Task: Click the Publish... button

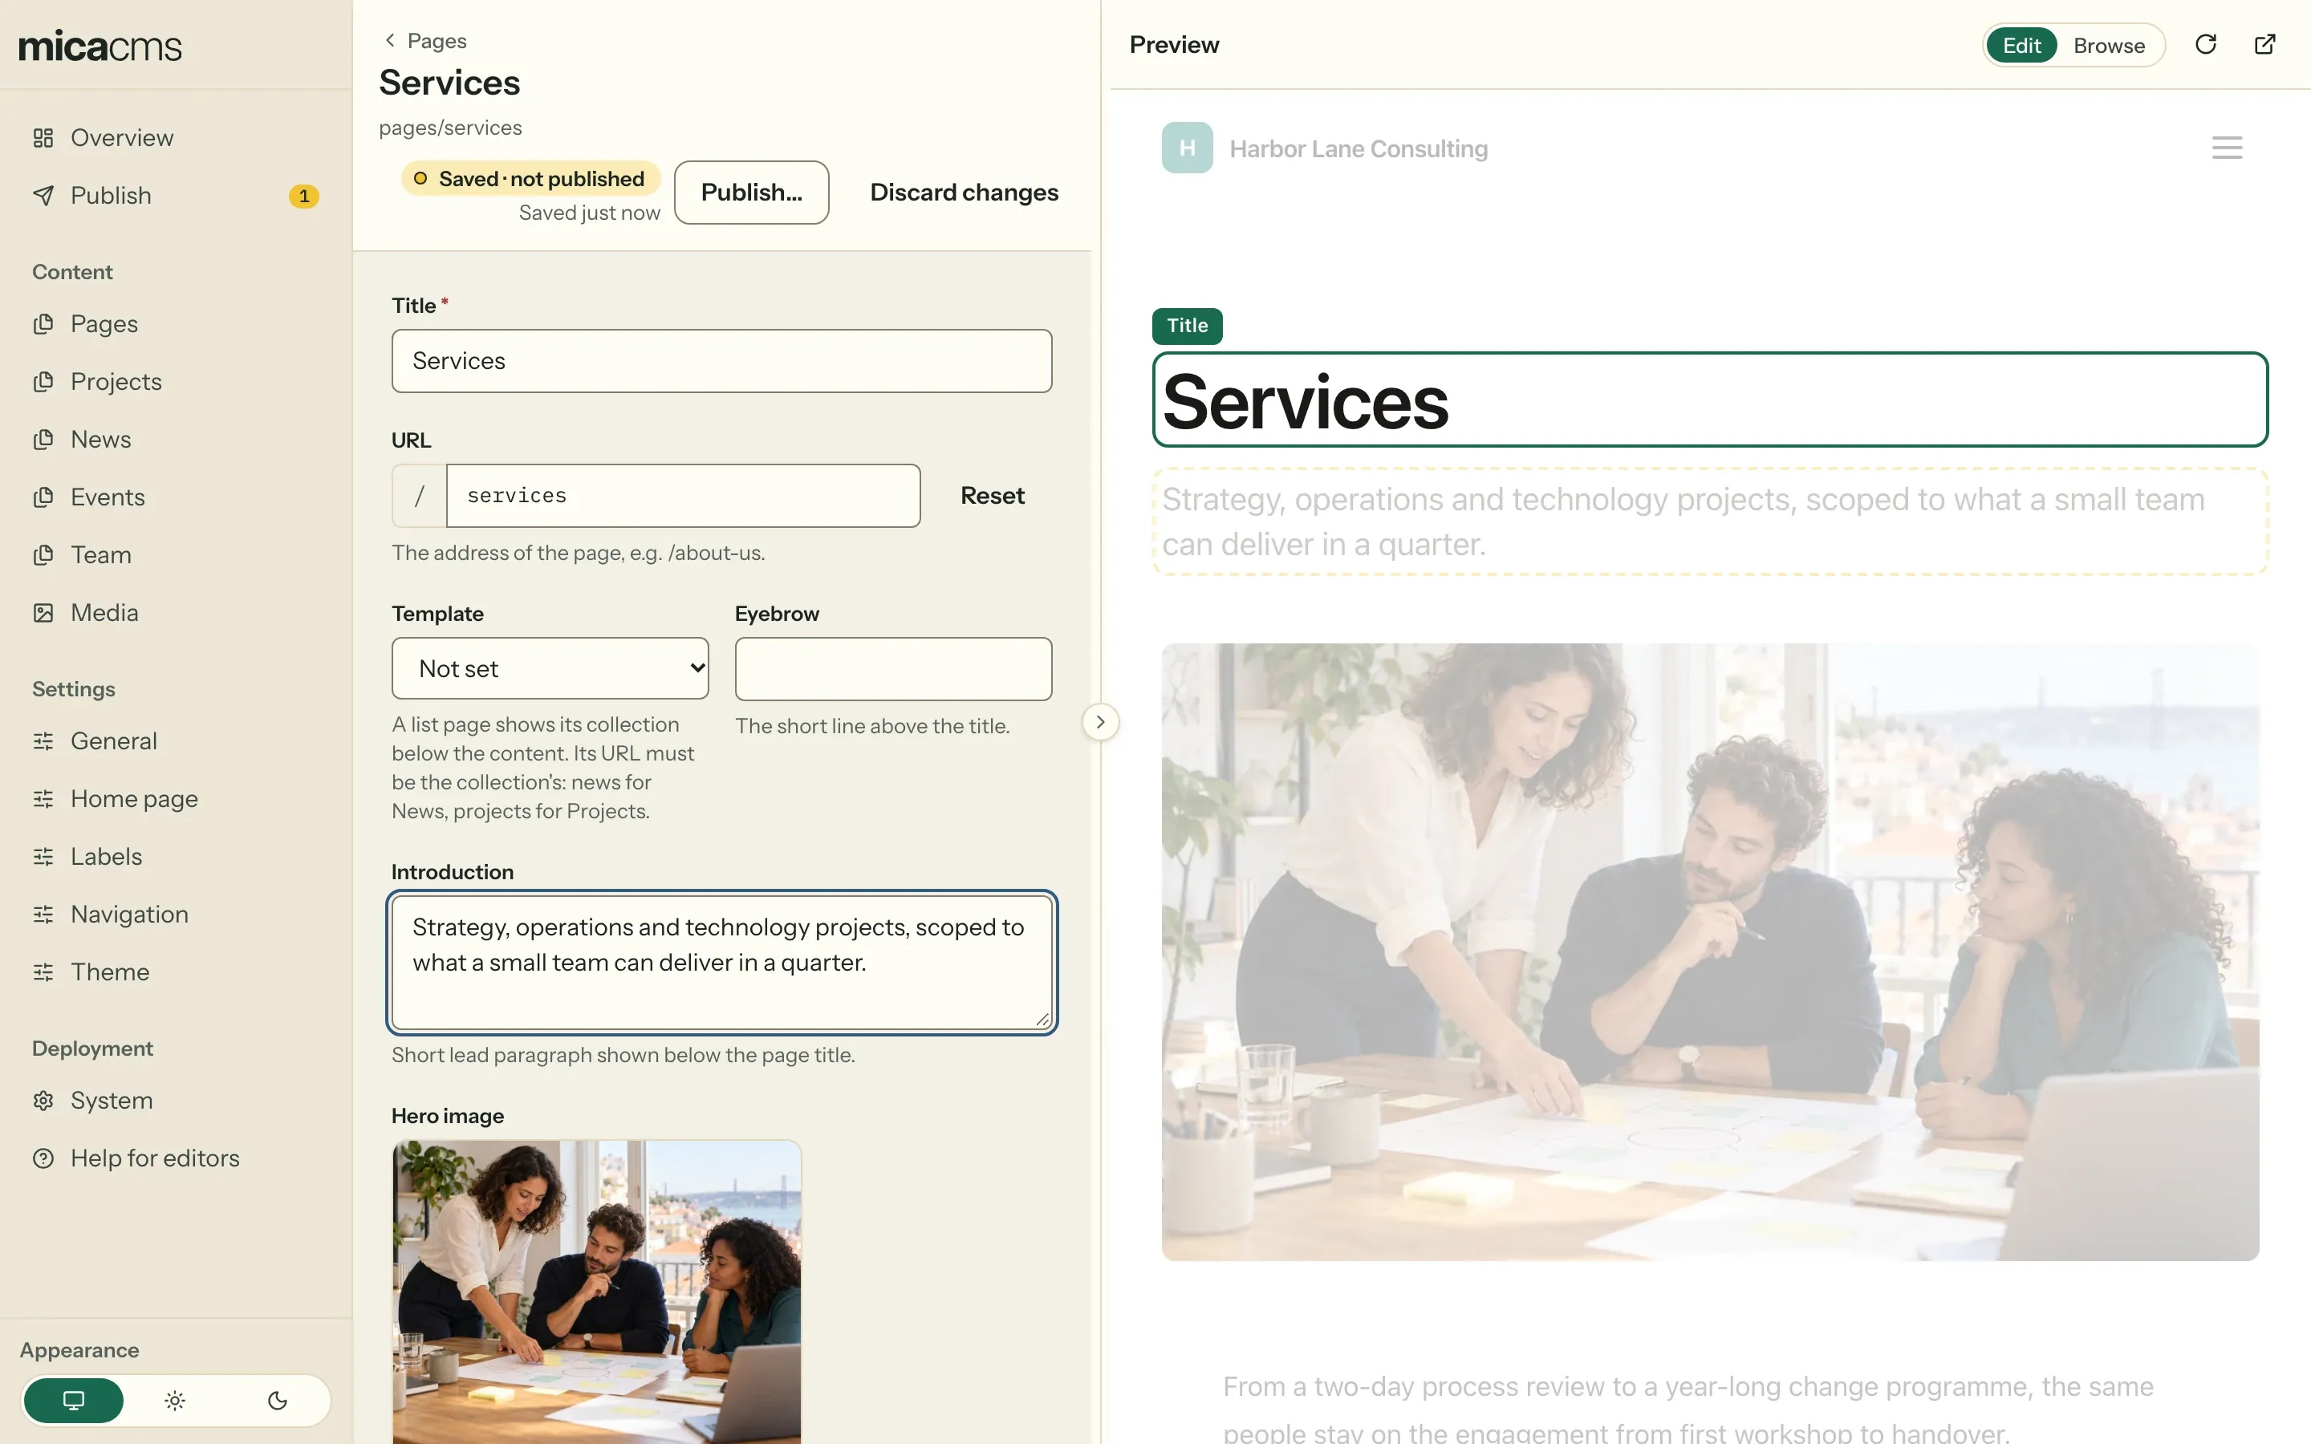Action: (x=752, y=192)
